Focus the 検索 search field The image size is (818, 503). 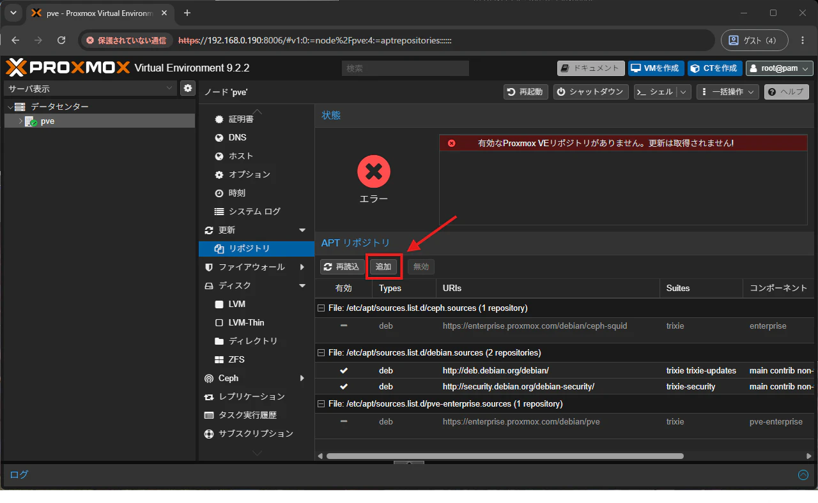click(405, 68)
